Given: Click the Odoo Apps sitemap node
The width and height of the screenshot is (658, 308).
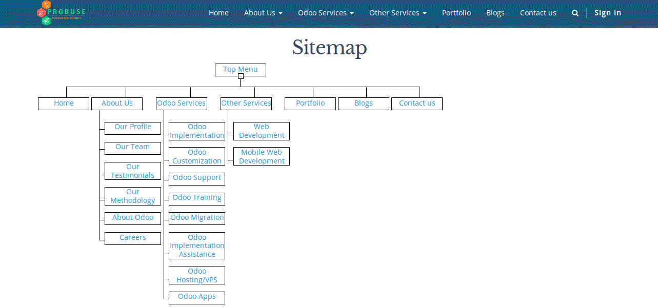Looking at the screenshot, I should click(197, 297).
